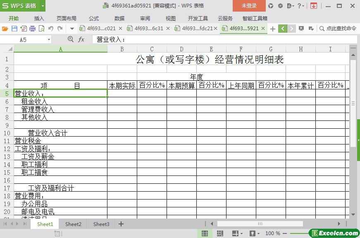This screenshot has width=360, height=238.
Task: Click the green previous-tab arrow button
Action: click(x=283, y=29)
